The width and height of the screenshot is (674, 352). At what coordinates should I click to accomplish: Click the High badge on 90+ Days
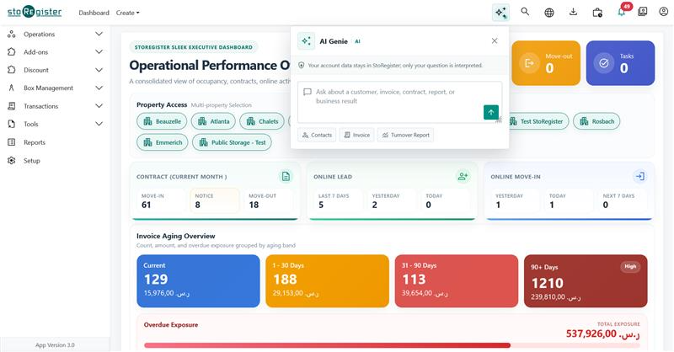point(630,266)
